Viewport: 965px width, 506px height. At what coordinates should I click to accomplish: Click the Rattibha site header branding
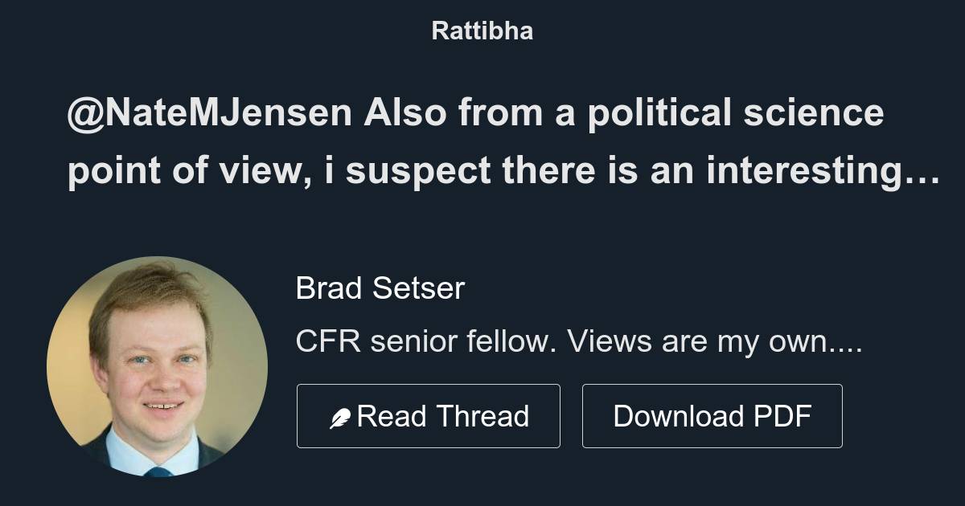tap(482, 31)
